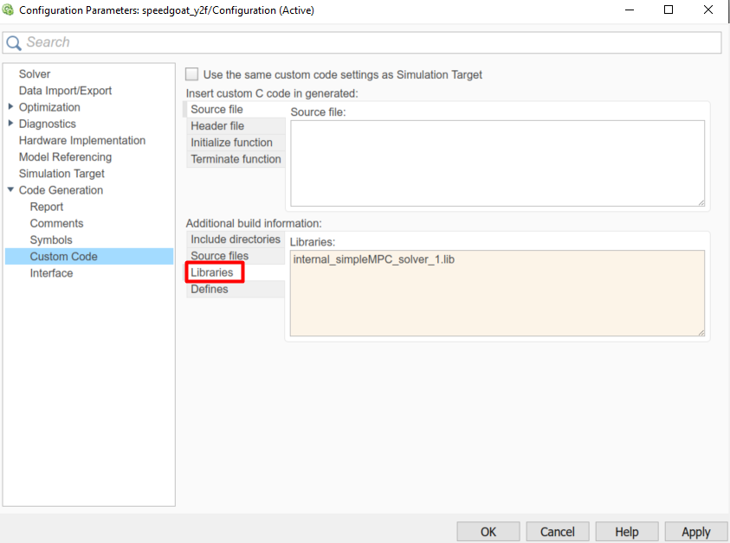Image resolution: width=730 pixels, height=543 pixels.
Task: Open the Libraries tab
Action: (212, 272)
